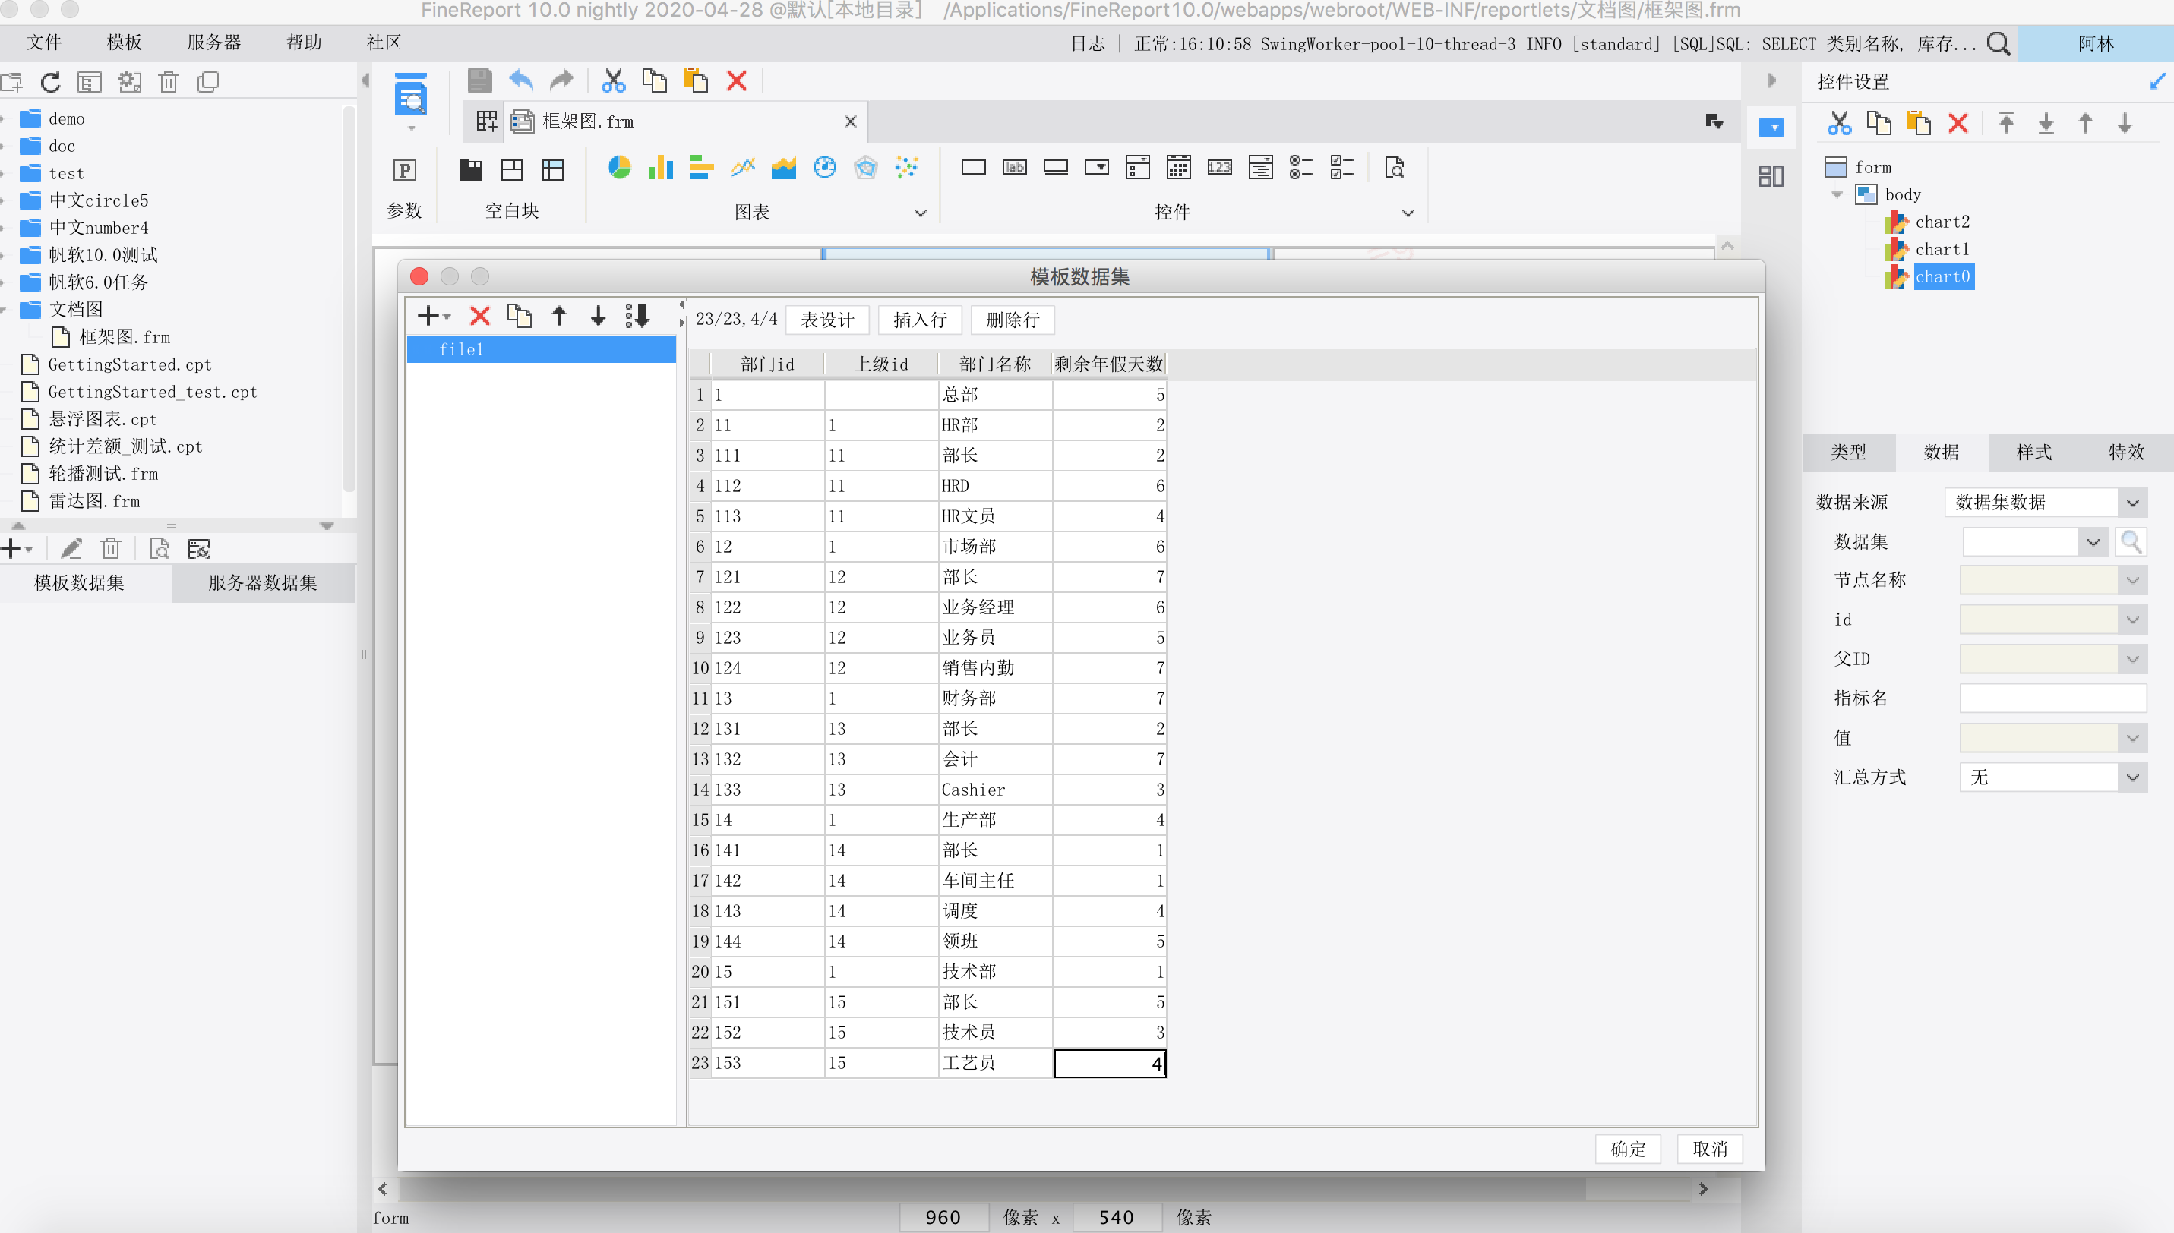Click preview dataset magnifier beside 数据集 field
Viewport: 2174px width, 1233px height.
pos(2130,541)
